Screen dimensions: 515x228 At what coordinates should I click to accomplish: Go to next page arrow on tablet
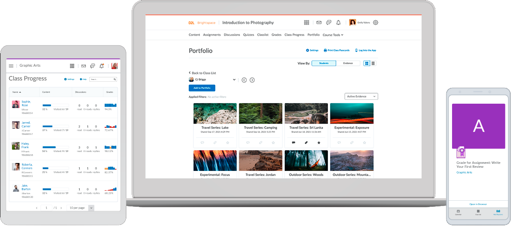pyautogui.click(x=61, y=208)
